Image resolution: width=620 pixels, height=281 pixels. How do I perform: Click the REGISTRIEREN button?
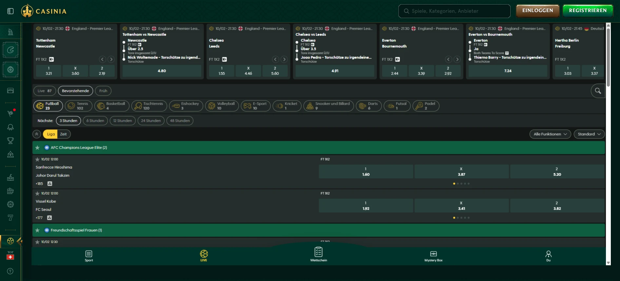tap(588, 10)
